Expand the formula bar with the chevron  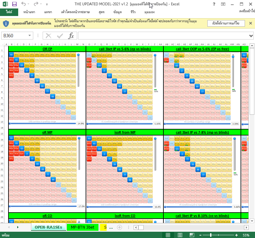[251, 36]
